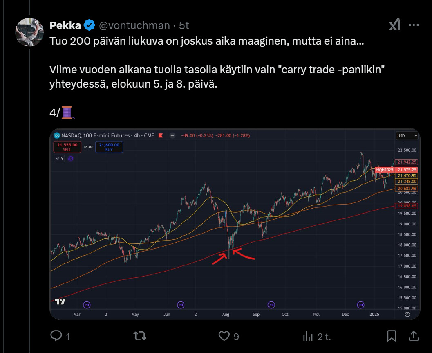432x353 pixels.
Task: Open Pekka's profile avatar picture
Action: pyautogui.click(x=29, y=32)
